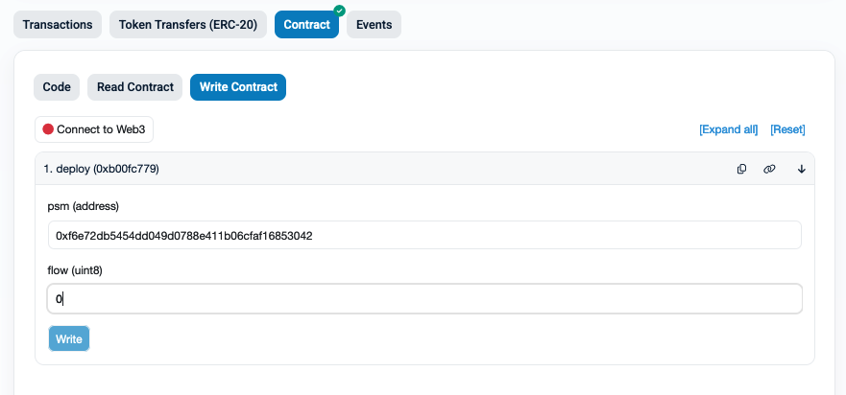Screen dimensions: 846x395
Task: Open the Transactions tab
Action: coord(58,25)
